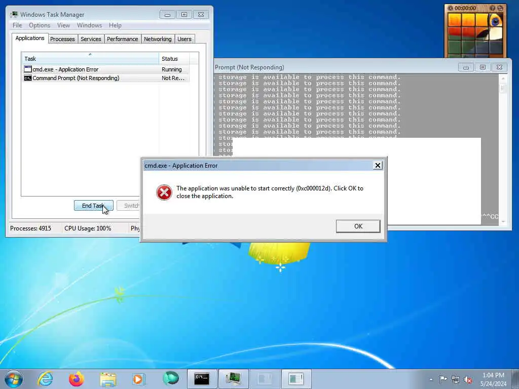Open Action Center flag tray icon
Viewport: 519px width, 389px height.
click(x=443, y=379)
